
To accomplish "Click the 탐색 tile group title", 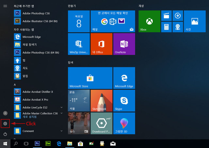I will [x=71, y=62].
